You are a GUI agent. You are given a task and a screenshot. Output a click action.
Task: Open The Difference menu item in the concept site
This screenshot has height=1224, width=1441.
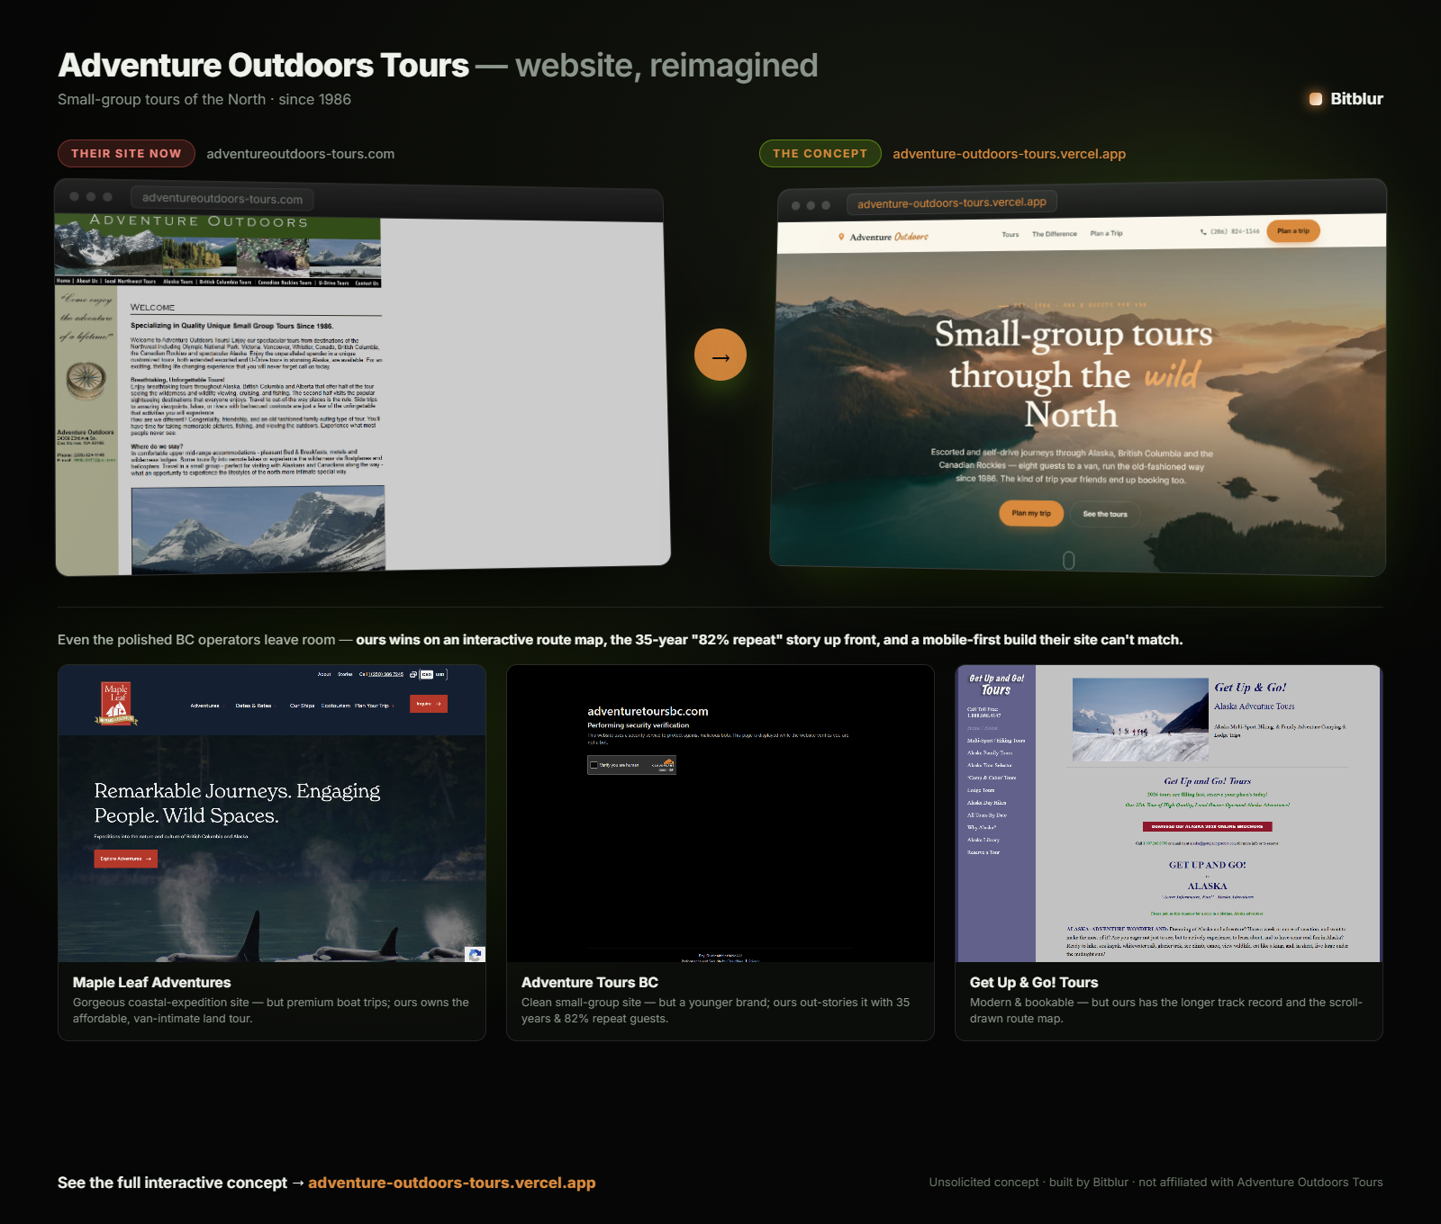tap(1055, 233)
